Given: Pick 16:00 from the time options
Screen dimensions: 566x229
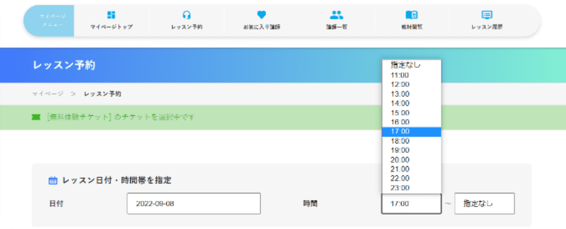Looking at the screenshot, I should 411,122.
